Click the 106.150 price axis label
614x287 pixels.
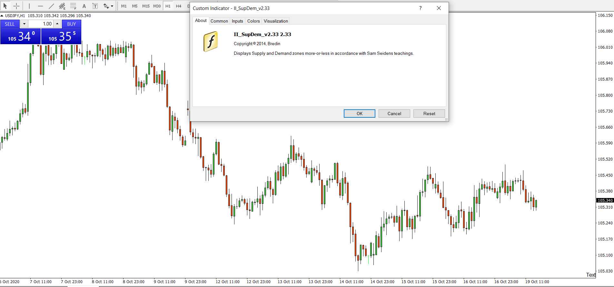tap(605, 15)
